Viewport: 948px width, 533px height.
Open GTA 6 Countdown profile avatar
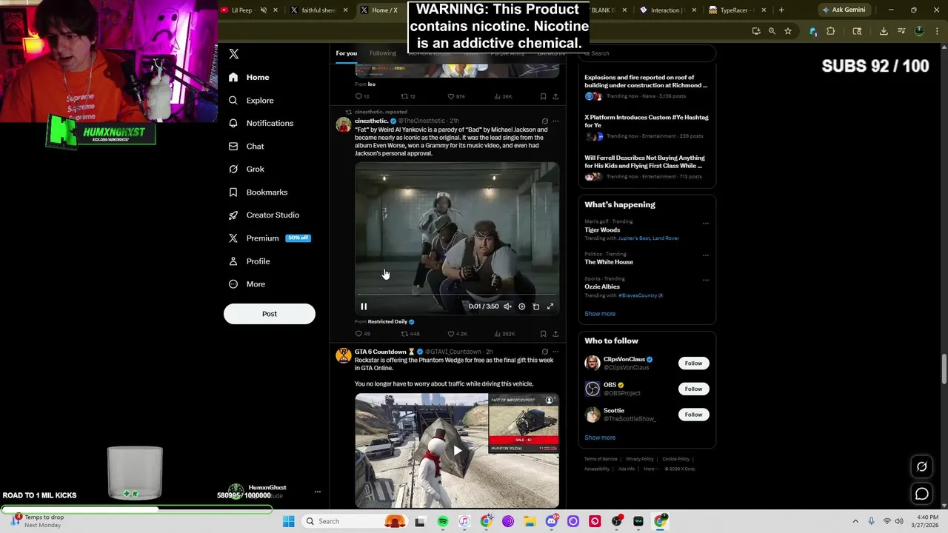point(344,356)
